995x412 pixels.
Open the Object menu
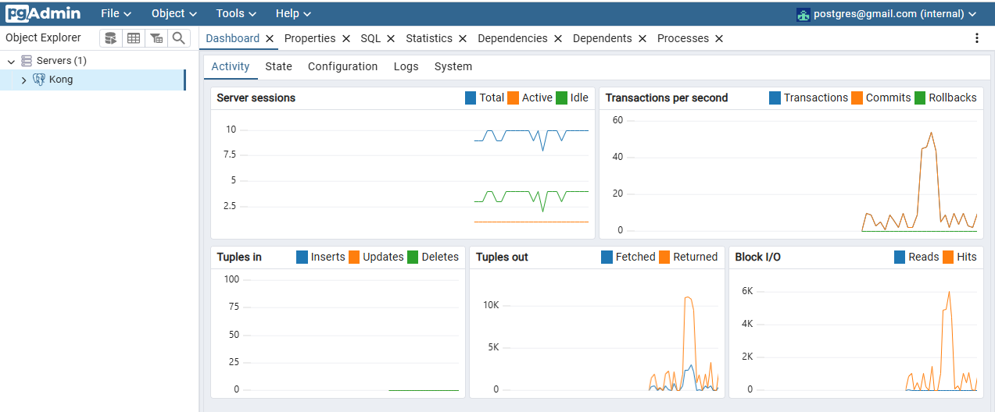click(174, 13)
